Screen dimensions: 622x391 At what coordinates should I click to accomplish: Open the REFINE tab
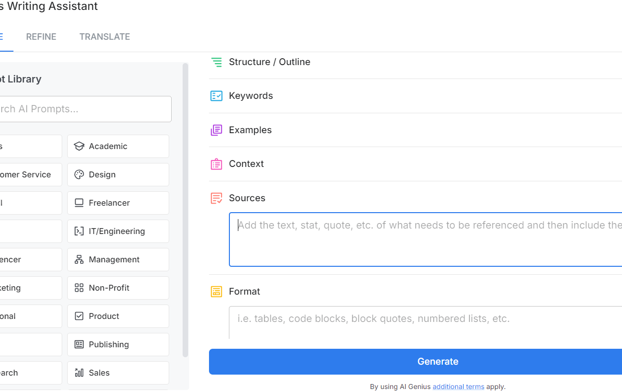pyautogui.click(x=41, y=36)
